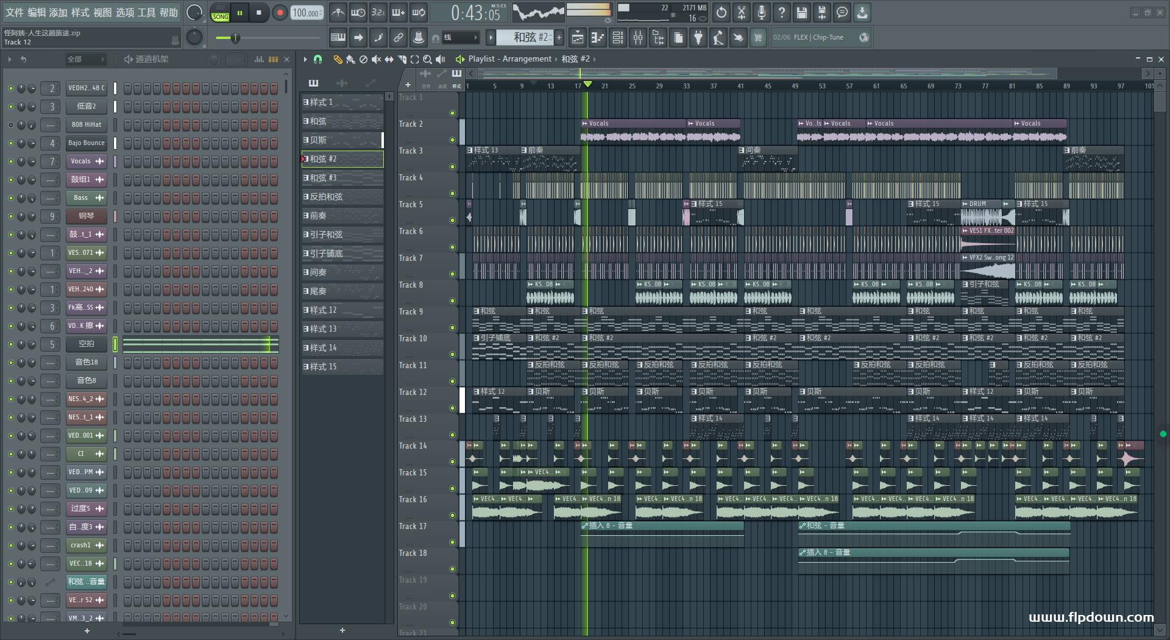Select the Vocals channel button
Image resolution: width=1170 pixels, height=640 pixels.
[86, 162]
